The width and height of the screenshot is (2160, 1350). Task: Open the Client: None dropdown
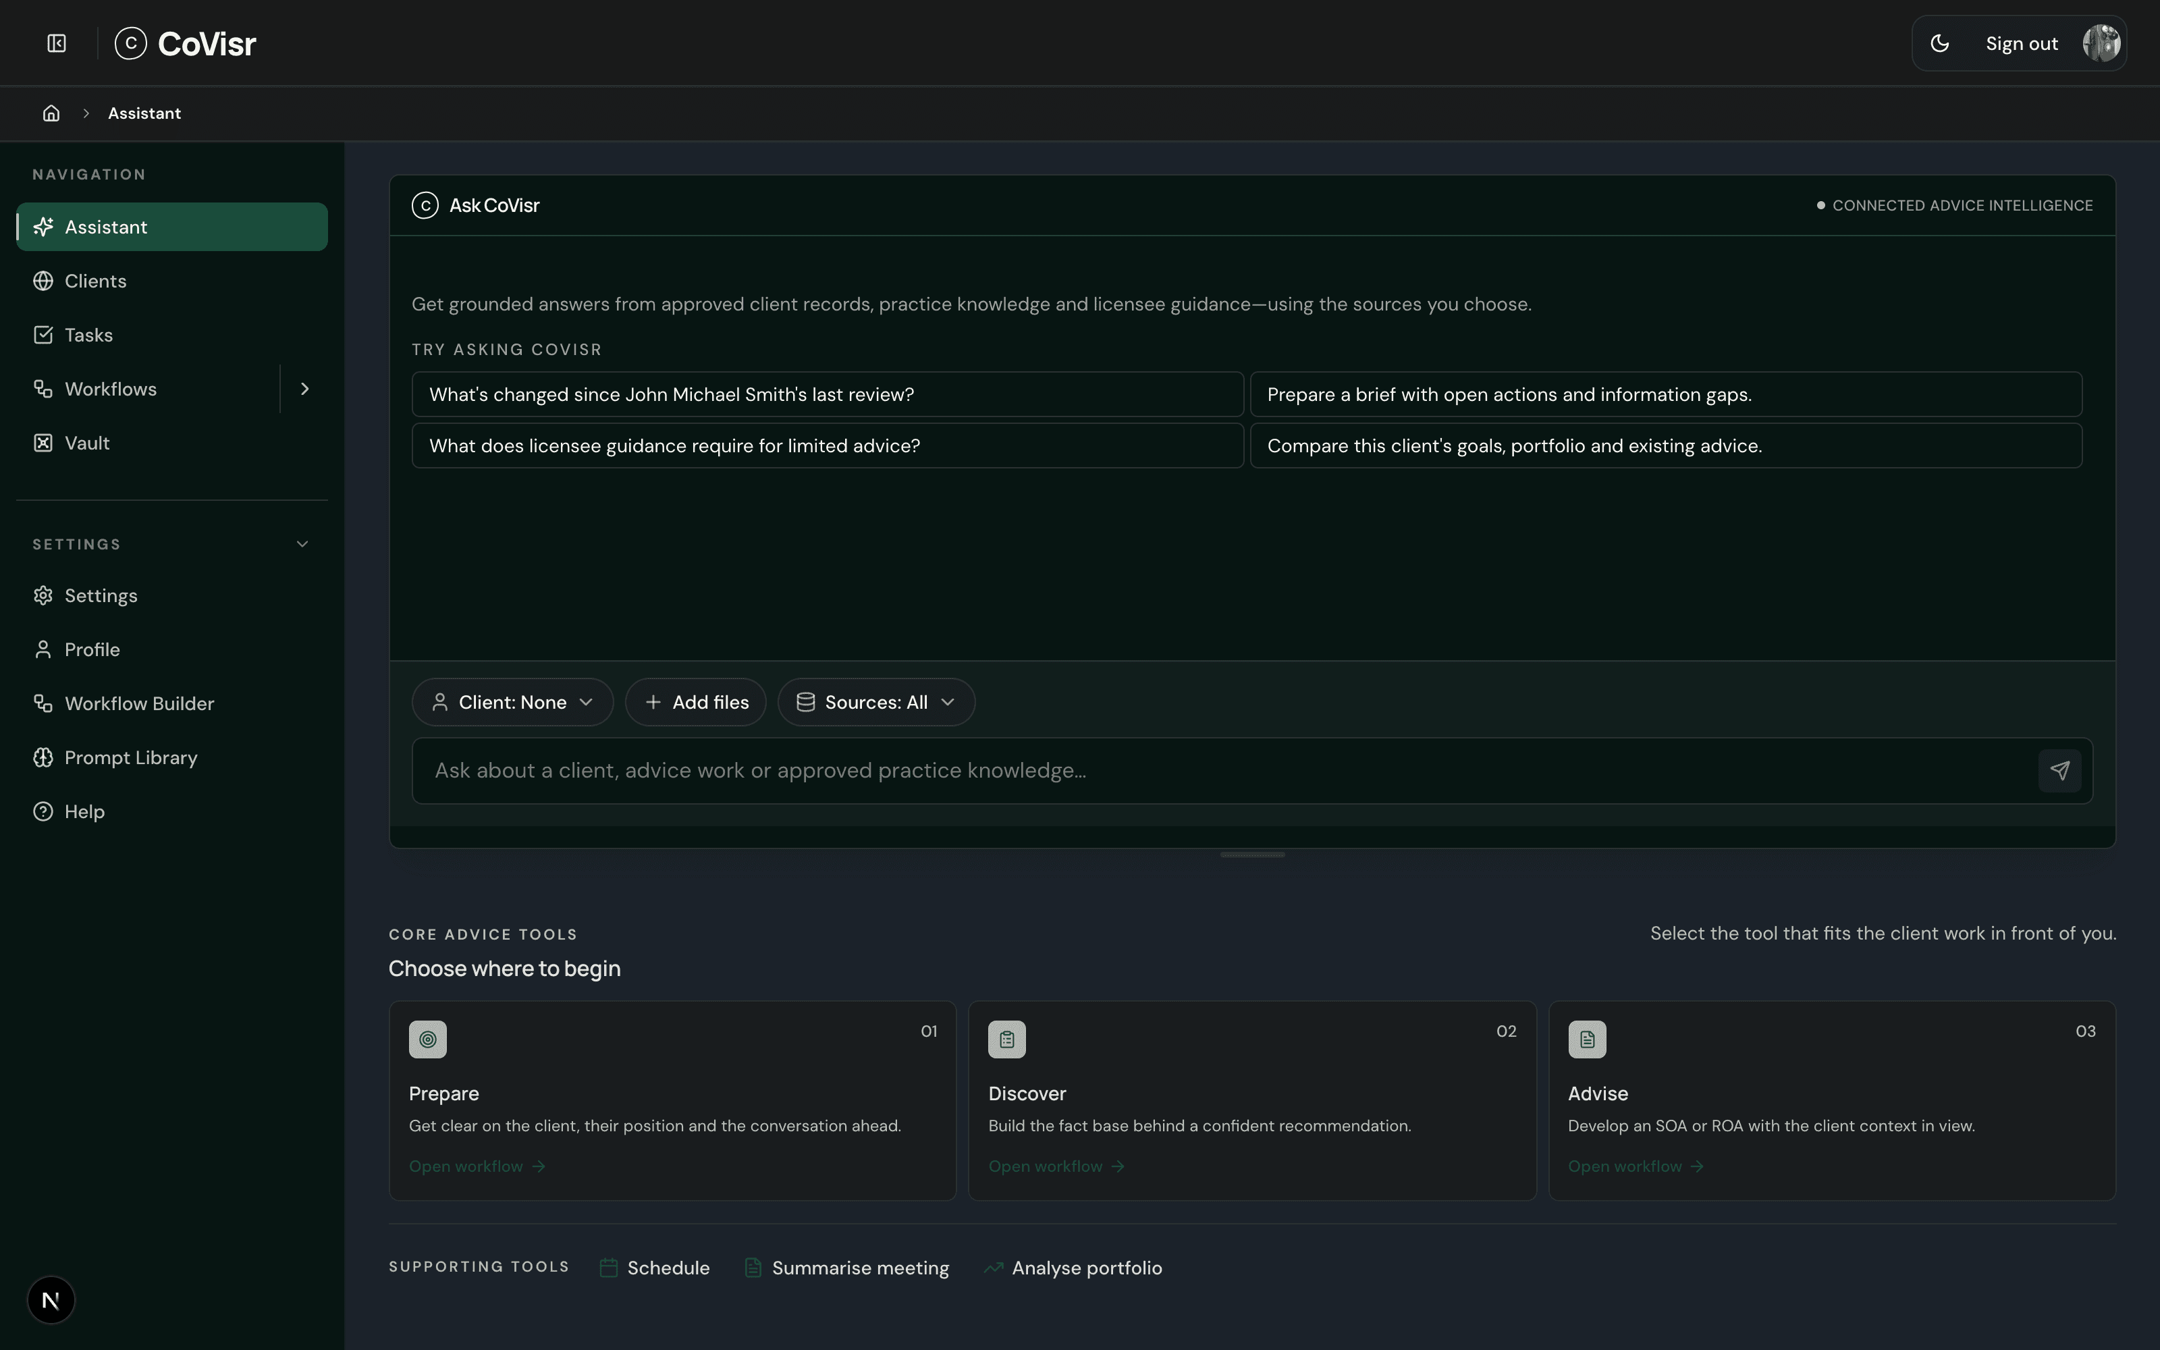tap(512, 703)
